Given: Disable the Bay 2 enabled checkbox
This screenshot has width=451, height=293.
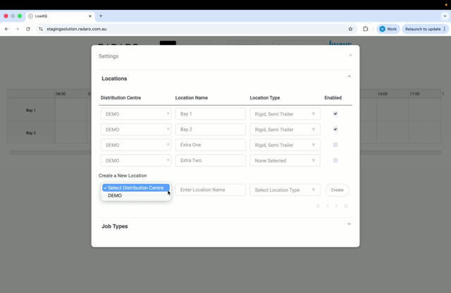Looking at the screenshot, I should (335, 130).
